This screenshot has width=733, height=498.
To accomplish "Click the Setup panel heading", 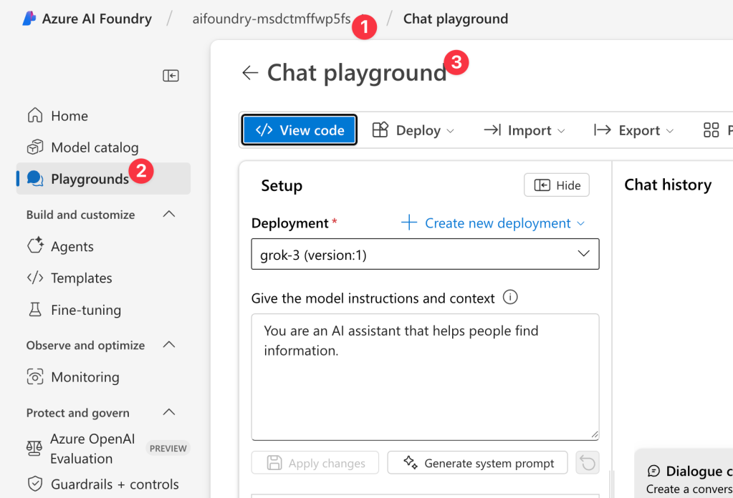I will coord(282,185).
